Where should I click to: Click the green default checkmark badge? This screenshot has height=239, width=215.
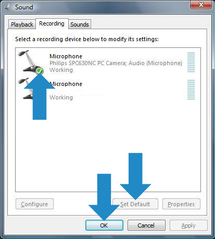click(x=40, y=71)
